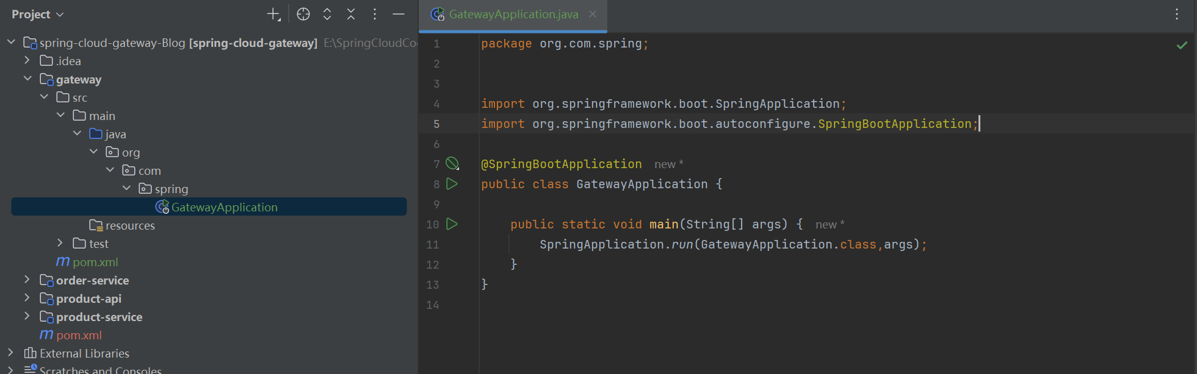Select the spring package row
This screenshot has width=1197, height=374.
pyautogui.click(x=209, y=189)
